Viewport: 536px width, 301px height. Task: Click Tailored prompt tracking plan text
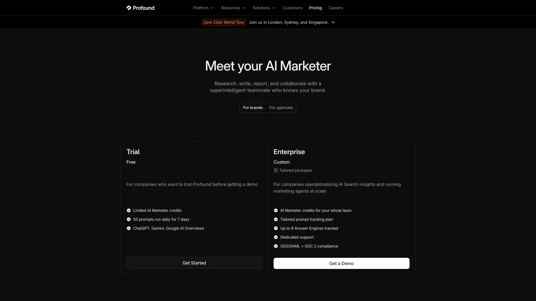[x=307, y=219]
